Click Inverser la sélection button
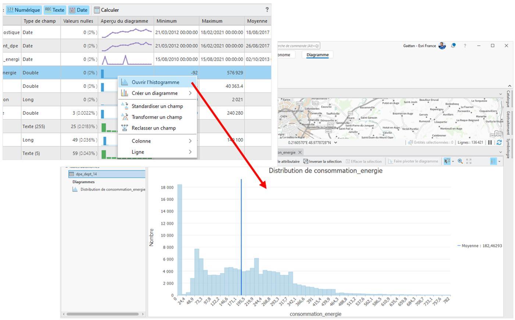The image size is (515, 320). pos(322,161)
